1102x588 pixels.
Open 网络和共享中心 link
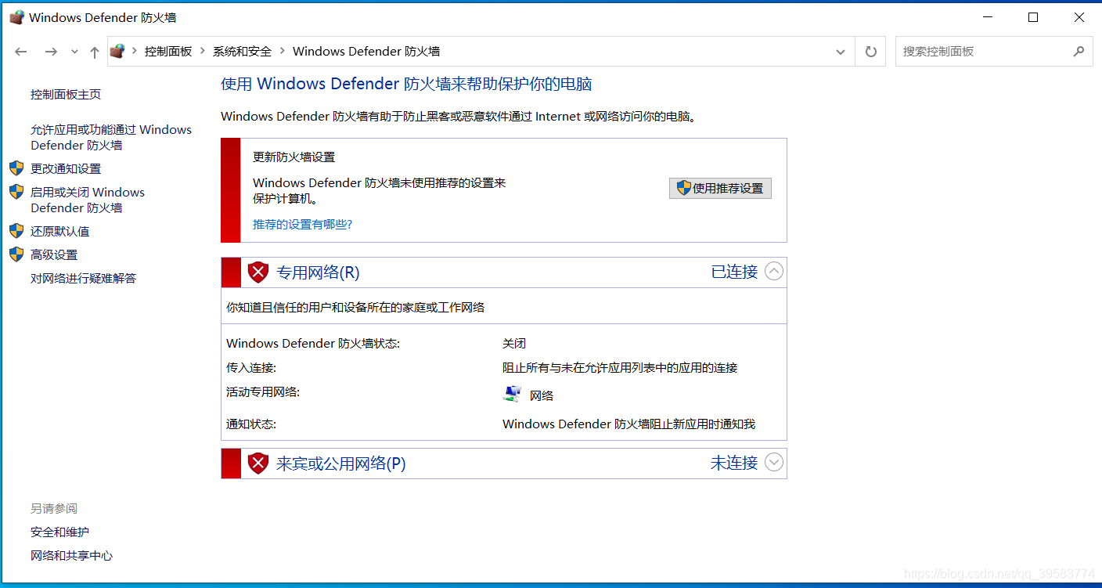(x=71, y=556)
